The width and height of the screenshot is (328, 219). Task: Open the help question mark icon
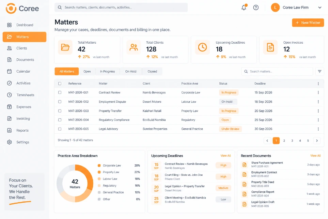click(256, 8)
